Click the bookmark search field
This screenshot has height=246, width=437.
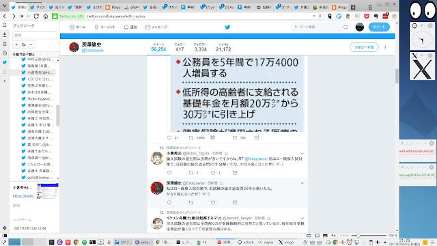pos(35,36)
